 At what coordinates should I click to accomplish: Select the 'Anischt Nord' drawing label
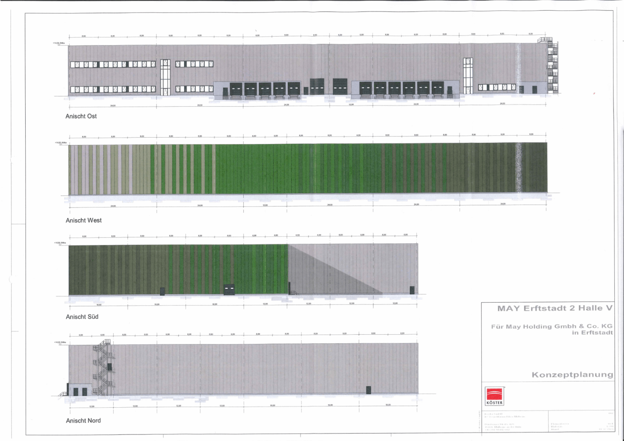pos(83,421)
